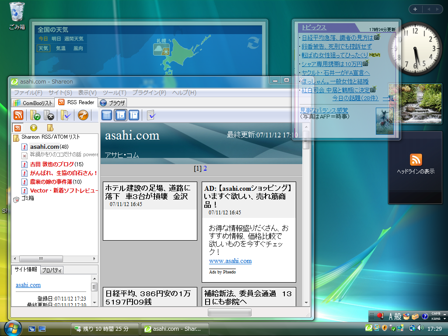Switch to the ComBooリスト tab
This screenshot has height=336, width=448.
pyautogui.click(x=33, y=103)
